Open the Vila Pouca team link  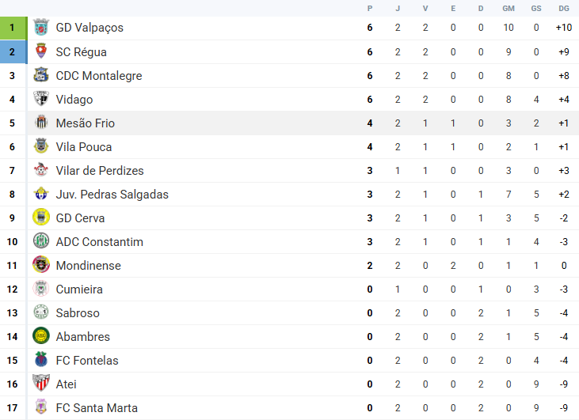coord(84,147)
